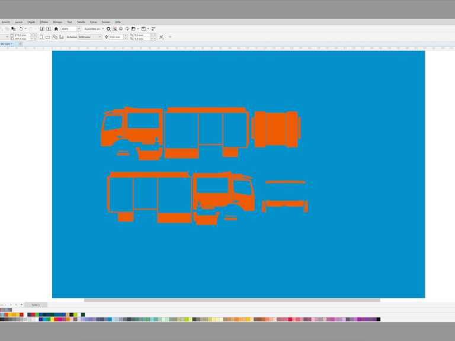This screenshot has height=341, width=455.
Task: Open the Einheiten Millimeter dropdown
Action: (x=90, y=37)
